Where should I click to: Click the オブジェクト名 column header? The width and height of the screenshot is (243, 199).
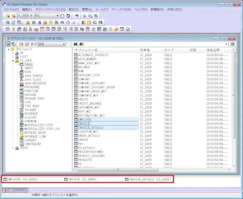pos(86,50)
